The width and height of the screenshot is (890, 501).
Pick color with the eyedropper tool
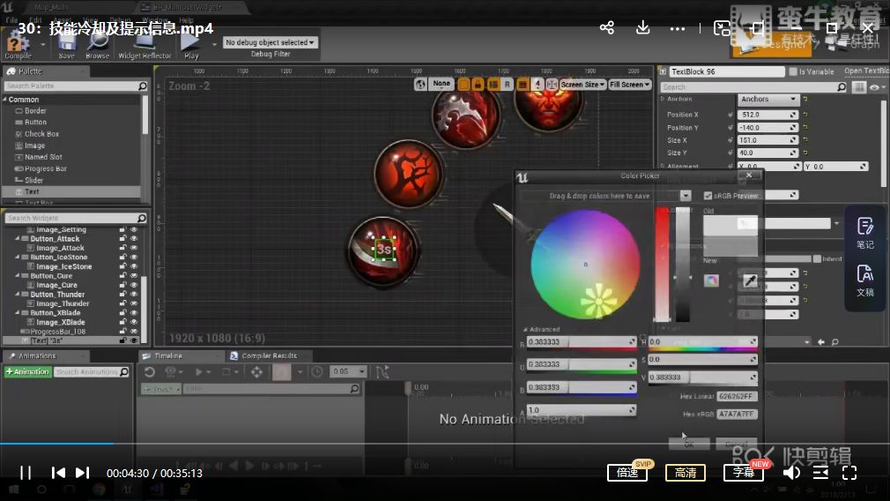[x=750, y=280]
